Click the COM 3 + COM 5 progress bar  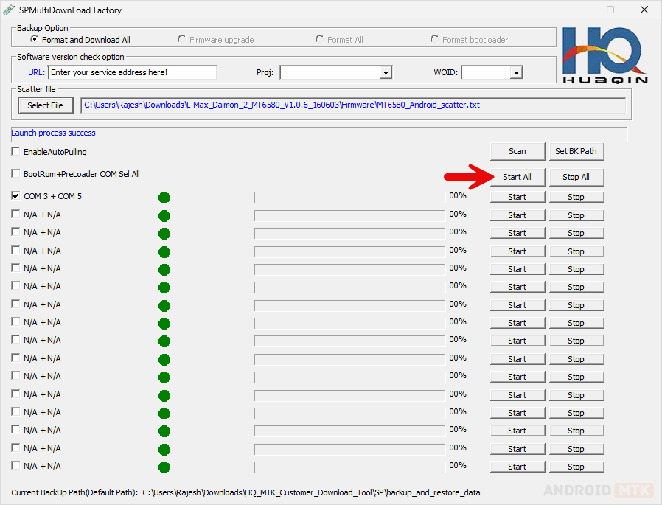tap(349, 197)
